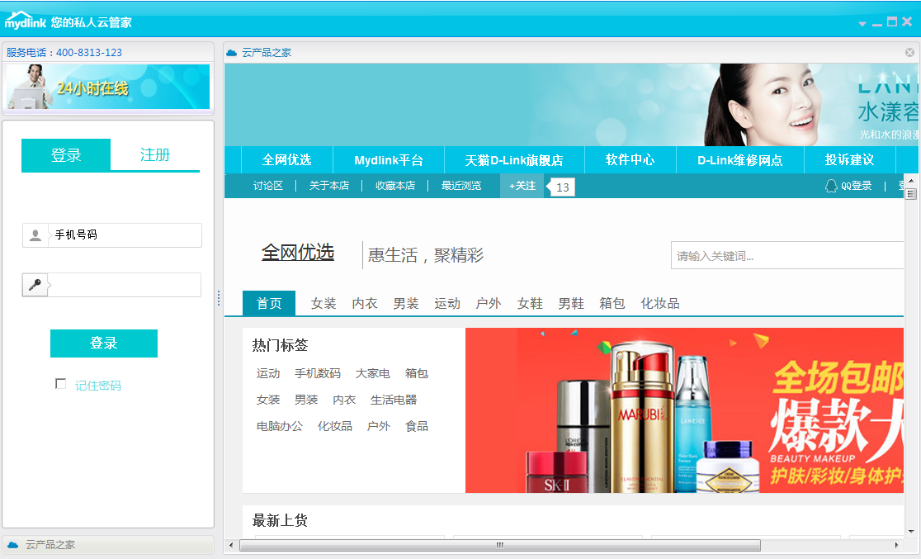Click the 服务电话 400-8313-123 text
Viewport: 921px width, 559px height.
[64, 52]
